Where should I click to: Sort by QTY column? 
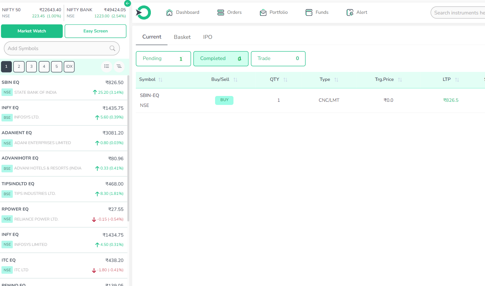[x=279, y=80]
